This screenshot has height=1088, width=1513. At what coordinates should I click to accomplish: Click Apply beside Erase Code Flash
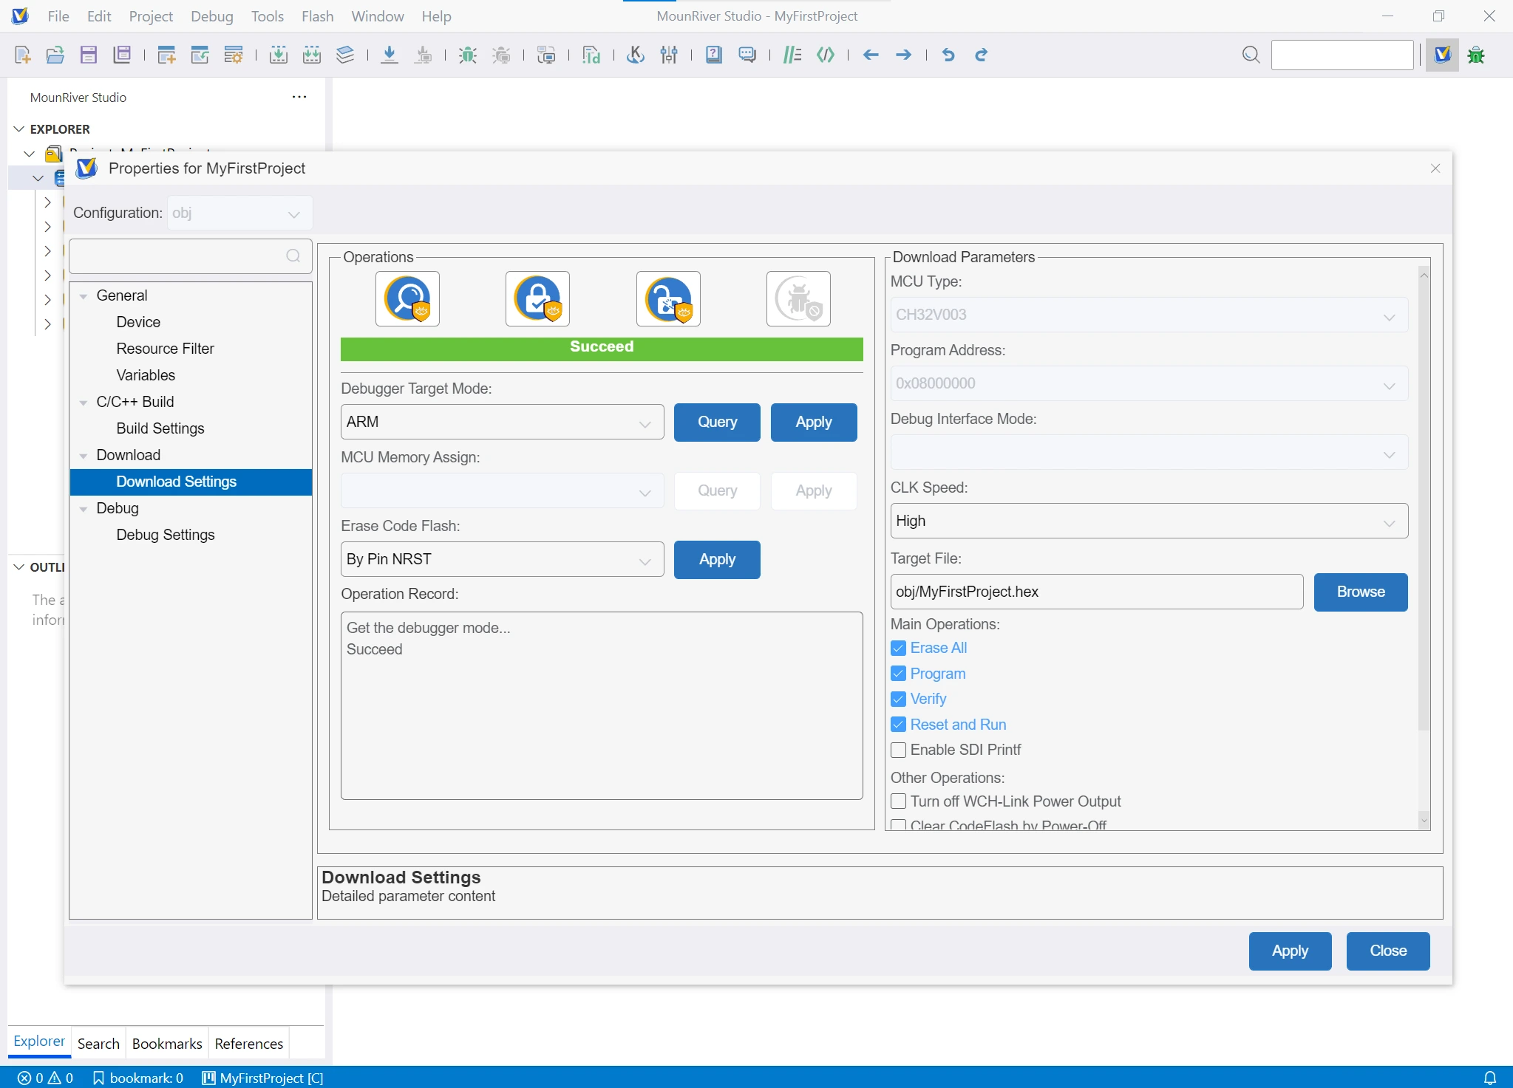click(717, 560)
